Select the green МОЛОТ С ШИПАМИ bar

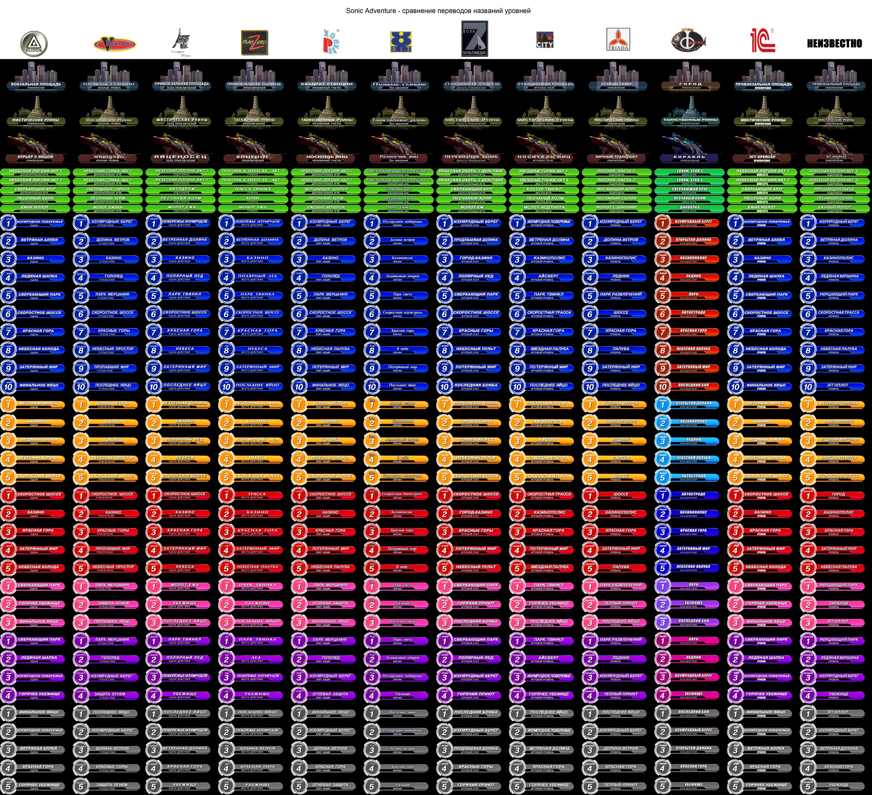click(616, 208)
